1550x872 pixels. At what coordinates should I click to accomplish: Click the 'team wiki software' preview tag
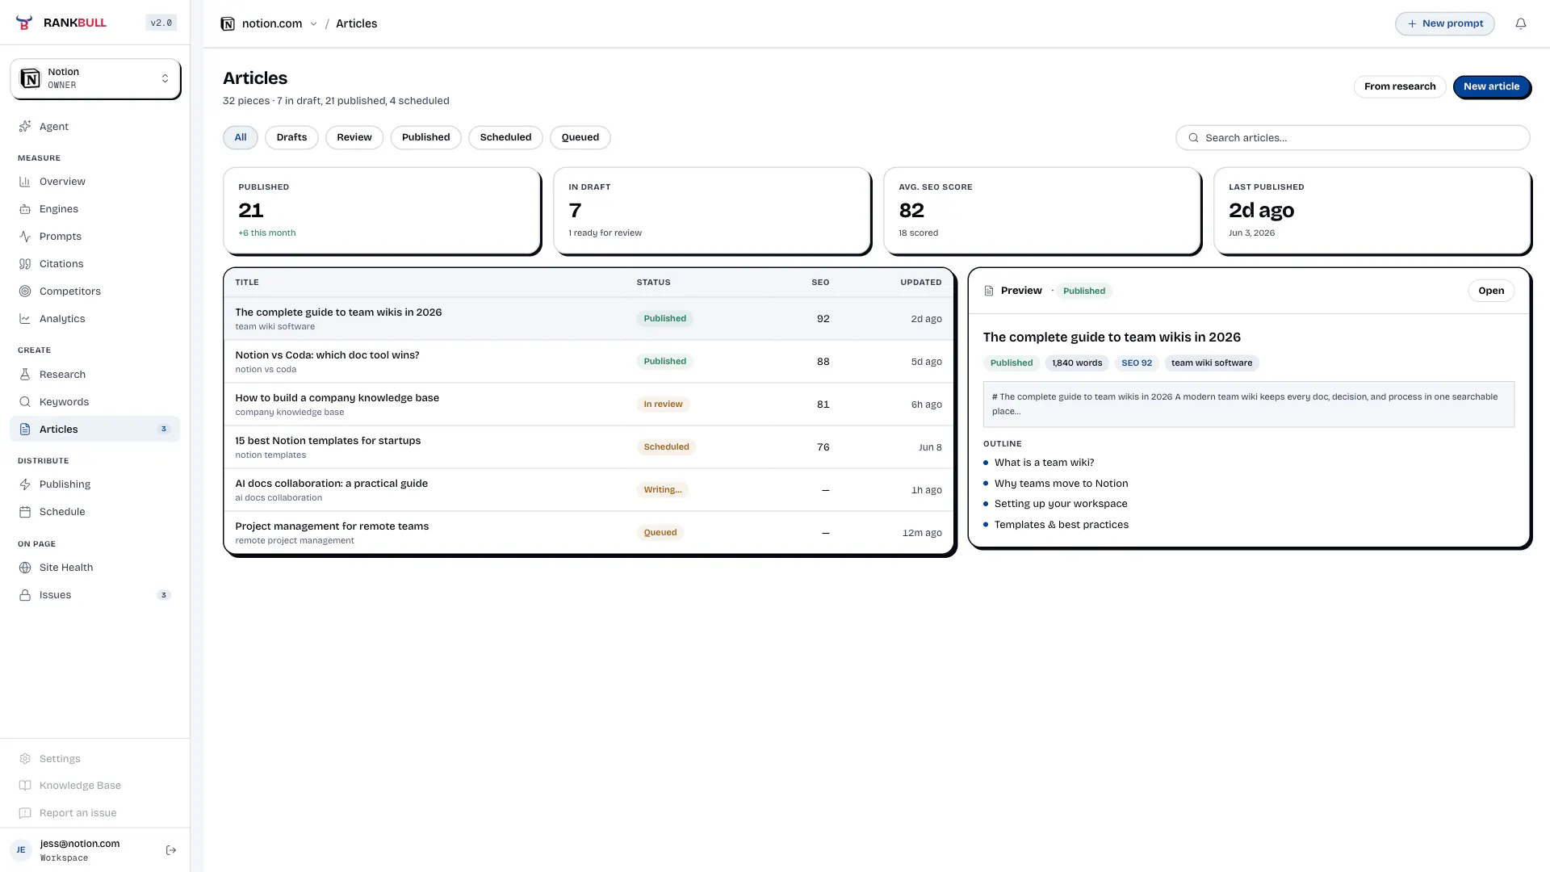pyautogui.click(x=1212, y=363)
